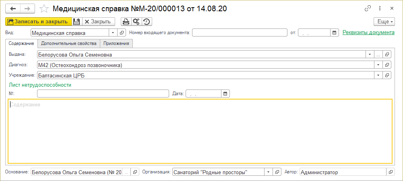Switch to the Содержание tab
403x181 pixels.
coord(21,43)
